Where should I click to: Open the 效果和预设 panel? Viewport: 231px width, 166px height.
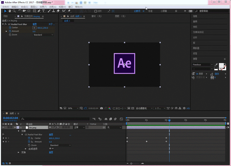198,32
